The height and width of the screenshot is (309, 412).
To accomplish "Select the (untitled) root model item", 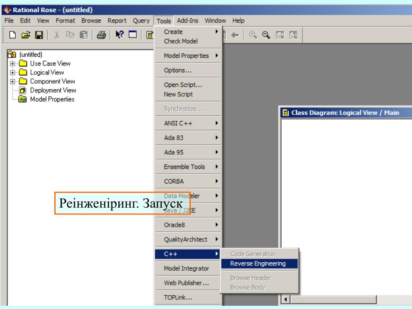I will coord(31,55).
